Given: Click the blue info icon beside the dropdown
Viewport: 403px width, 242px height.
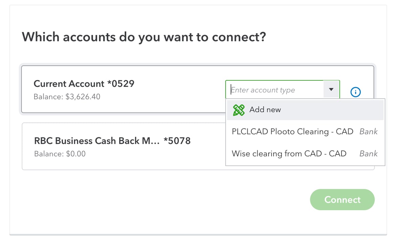Looking at the screenshot, I should pyautogui.click(x=355, y=92).
